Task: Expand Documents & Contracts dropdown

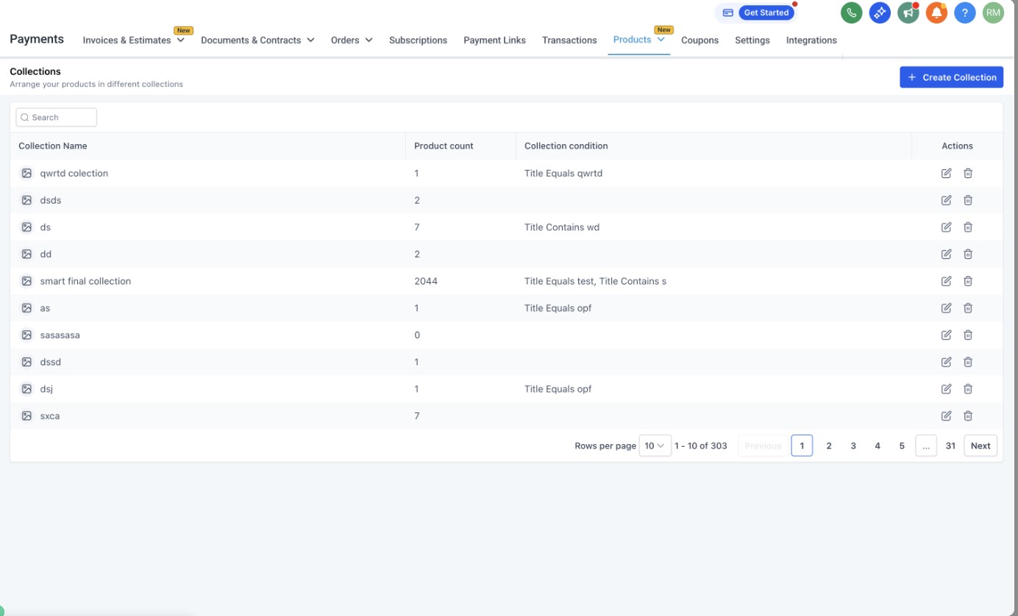Action: click(310, 40)
